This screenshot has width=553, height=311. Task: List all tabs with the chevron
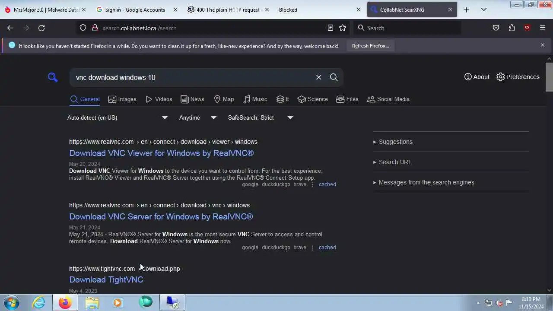coord(484,10)
